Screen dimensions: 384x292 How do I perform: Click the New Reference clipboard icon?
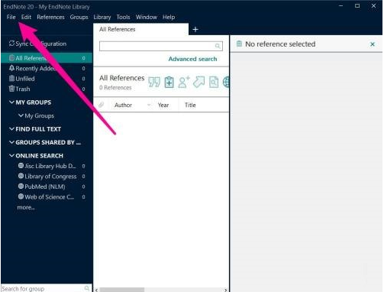pyautogui.click(x=169, y=82)
